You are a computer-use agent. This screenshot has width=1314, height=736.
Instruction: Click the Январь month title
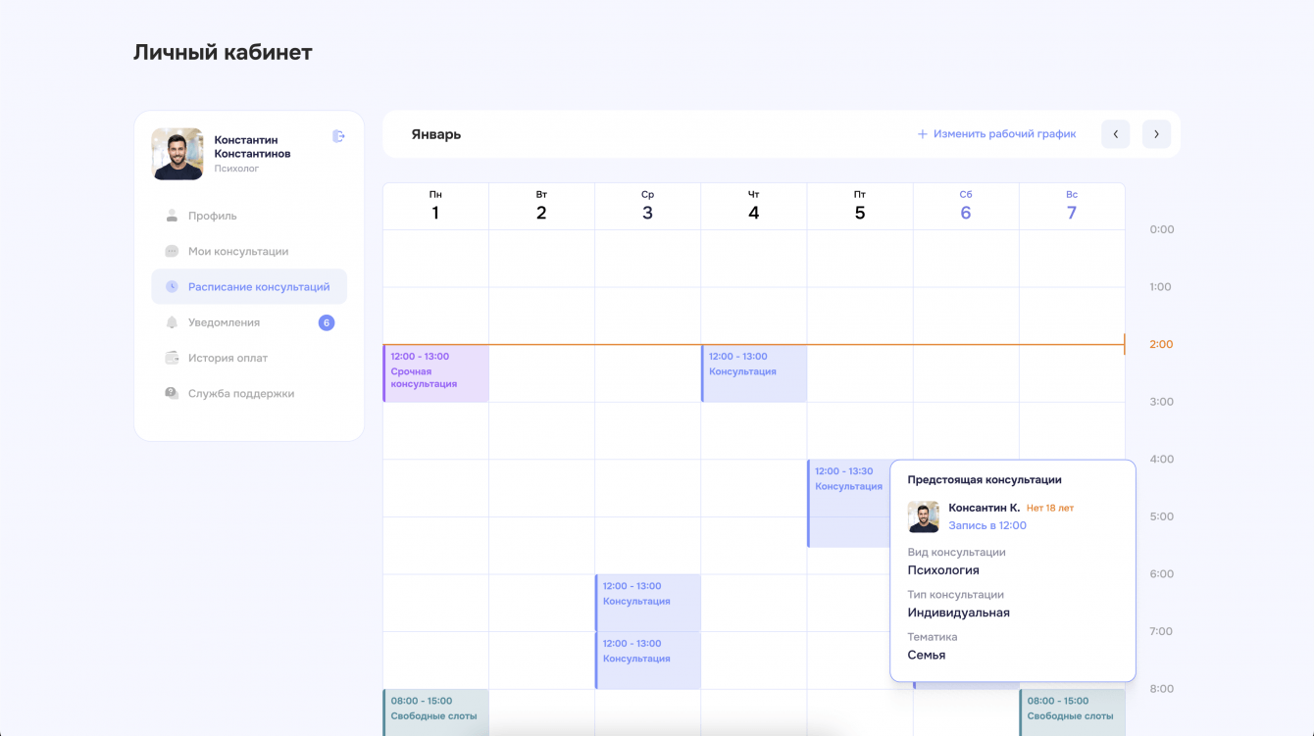[436, 134]
